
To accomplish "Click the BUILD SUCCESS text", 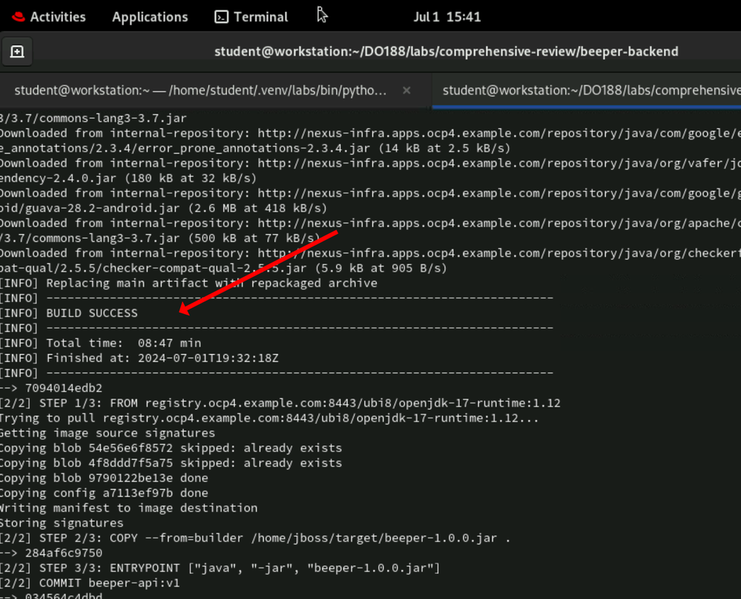I will coord(91,313).
